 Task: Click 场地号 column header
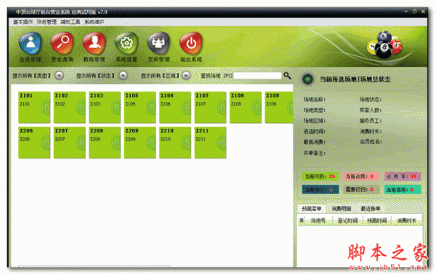click(318, 220)
